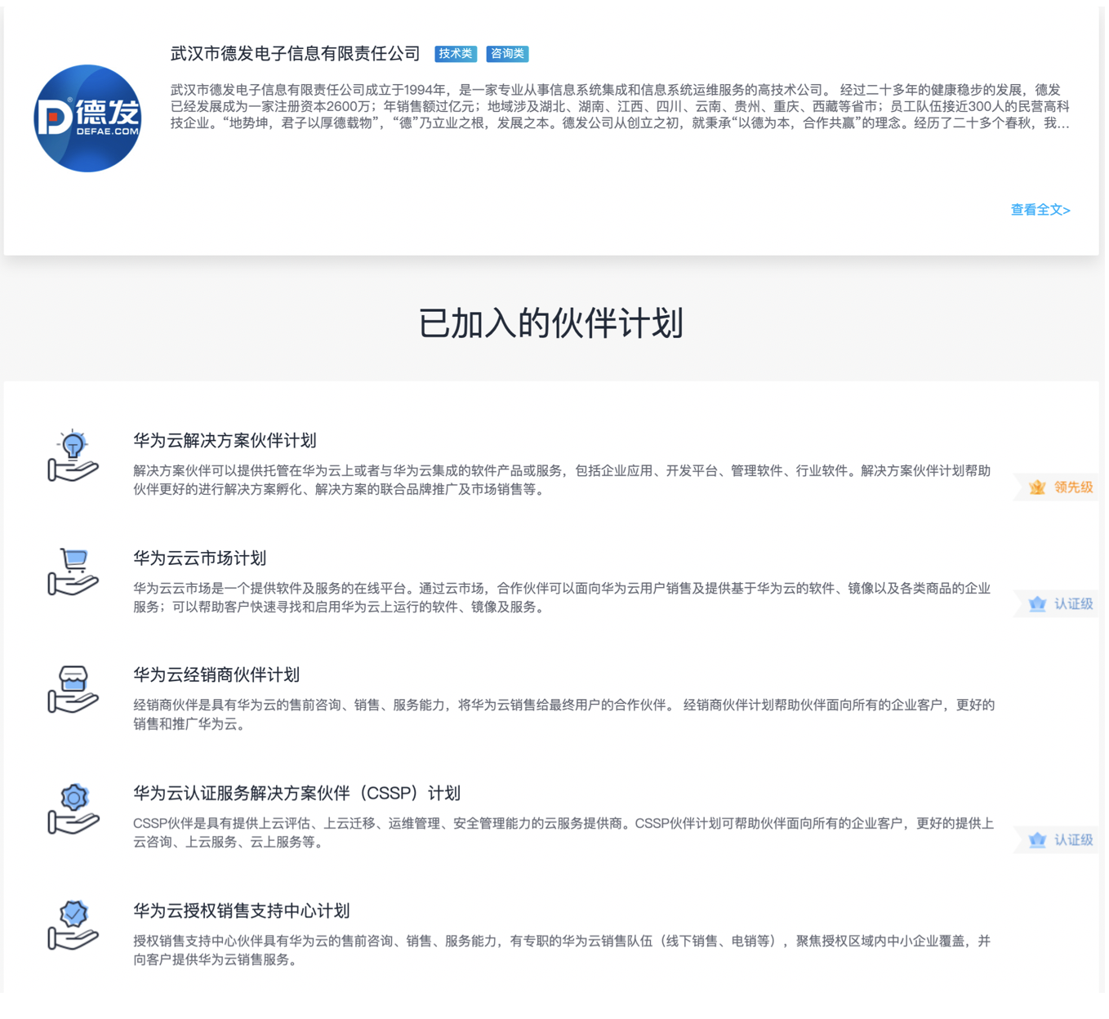
Task: Click the gold crown 领先级 badge
Action: pyautogui.click(x=1060, y=487)
